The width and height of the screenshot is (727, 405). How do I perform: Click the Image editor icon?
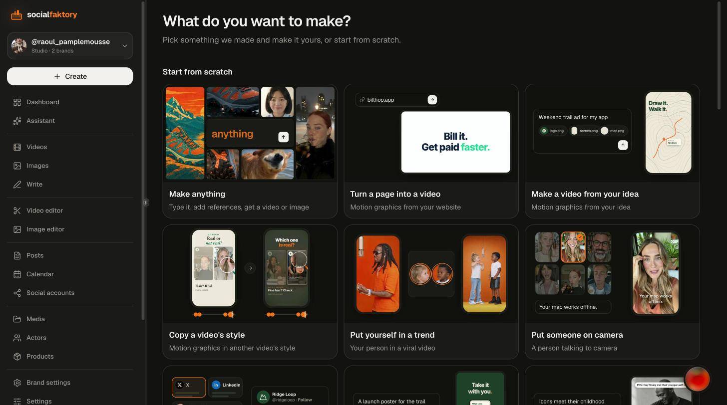tap(17, 229)
